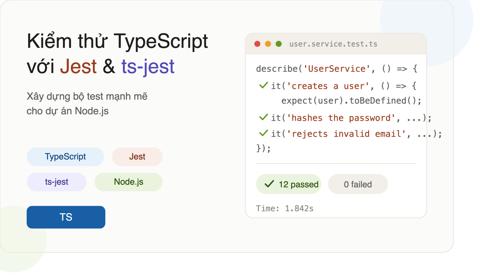Click the checkmark icon in the 12 passed badge
The width and height of the screenshot is (480, 279).
pyautogui.click(x=269, y=184)
